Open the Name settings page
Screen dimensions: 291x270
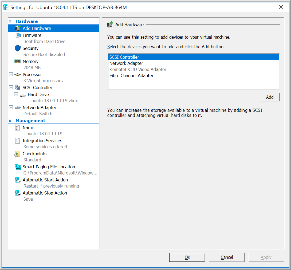tap(28, 128)
